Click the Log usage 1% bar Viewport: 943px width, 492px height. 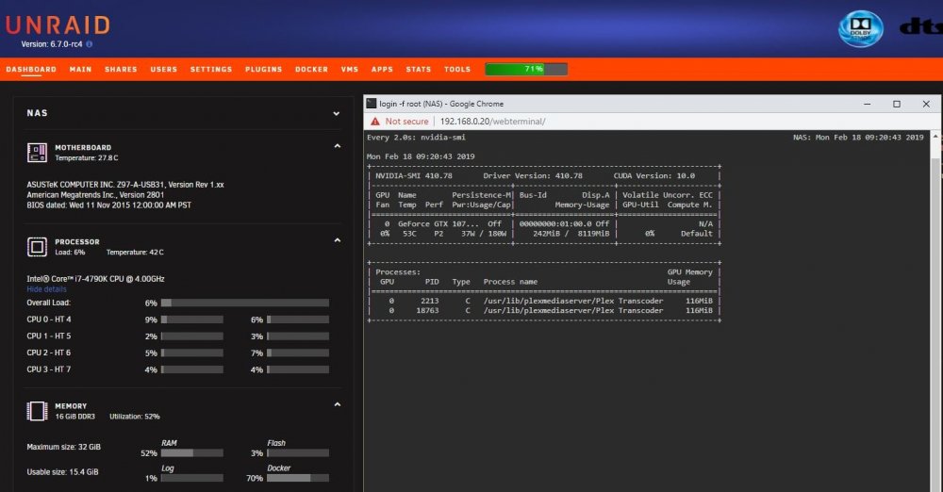191,478
